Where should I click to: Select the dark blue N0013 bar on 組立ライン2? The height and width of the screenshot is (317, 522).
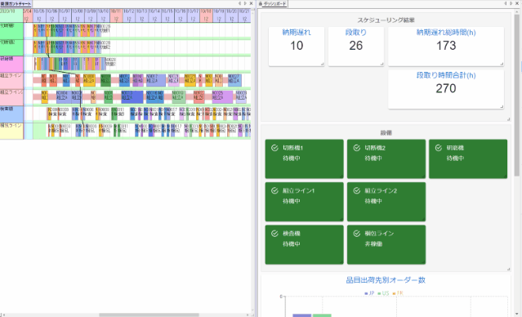(x=132, y=97)
